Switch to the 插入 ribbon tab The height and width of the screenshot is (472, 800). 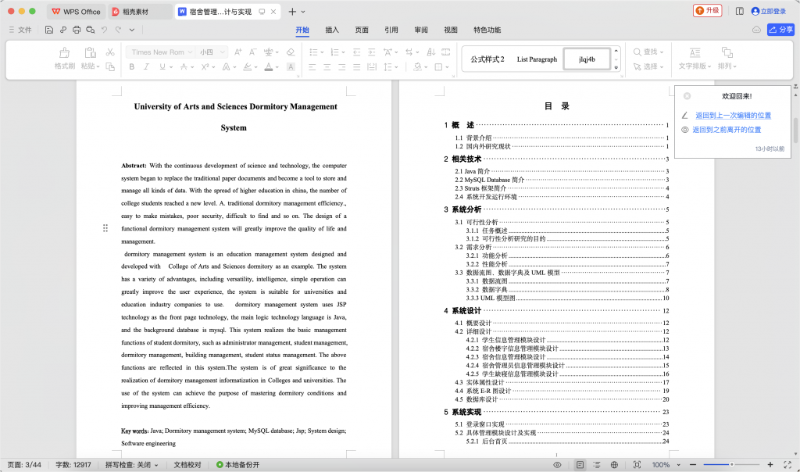pyautogui.click(x=331, y=30)
